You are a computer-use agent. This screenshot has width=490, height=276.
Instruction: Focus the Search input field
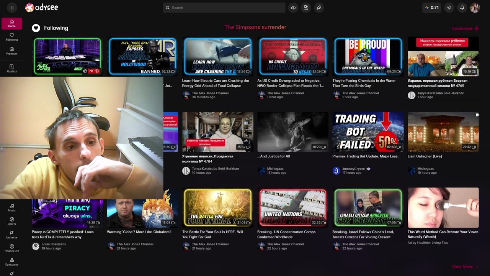[224, 8]
